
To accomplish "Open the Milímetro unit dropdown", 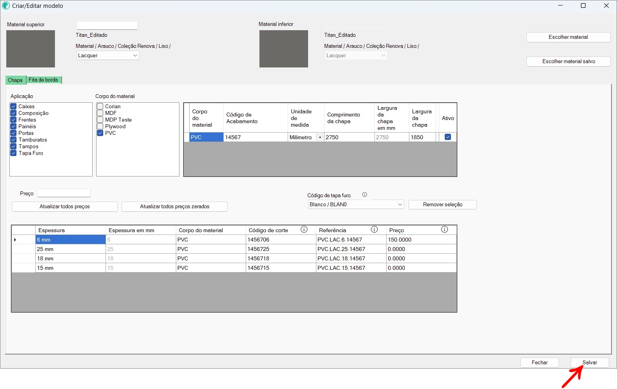I will click(320, 137).
